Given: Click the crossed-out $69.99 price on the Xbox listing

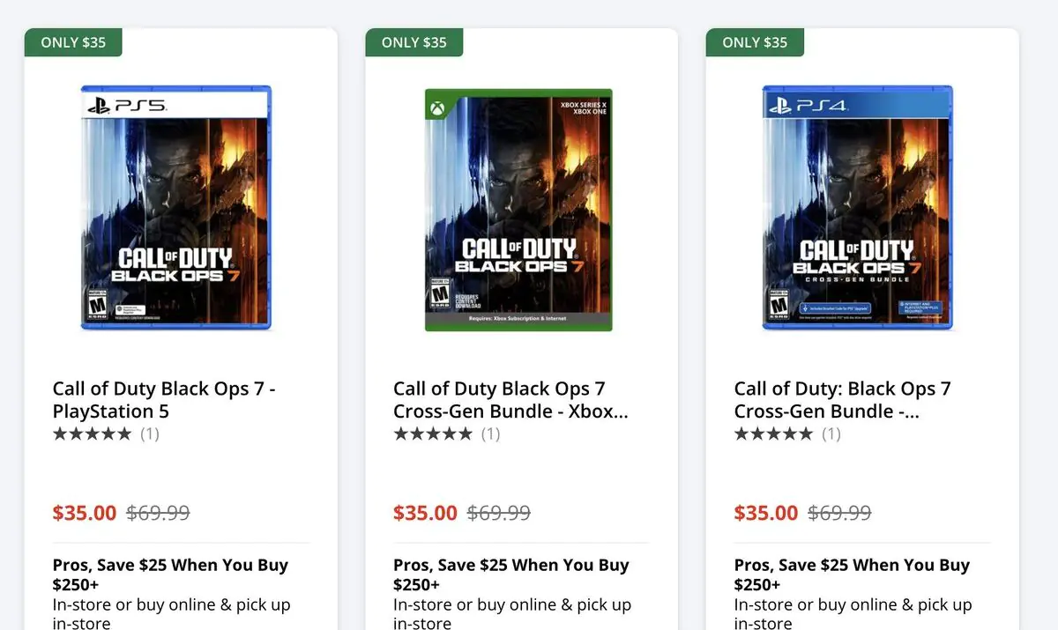Looking at the screenshot, I should tap(499, 512).
